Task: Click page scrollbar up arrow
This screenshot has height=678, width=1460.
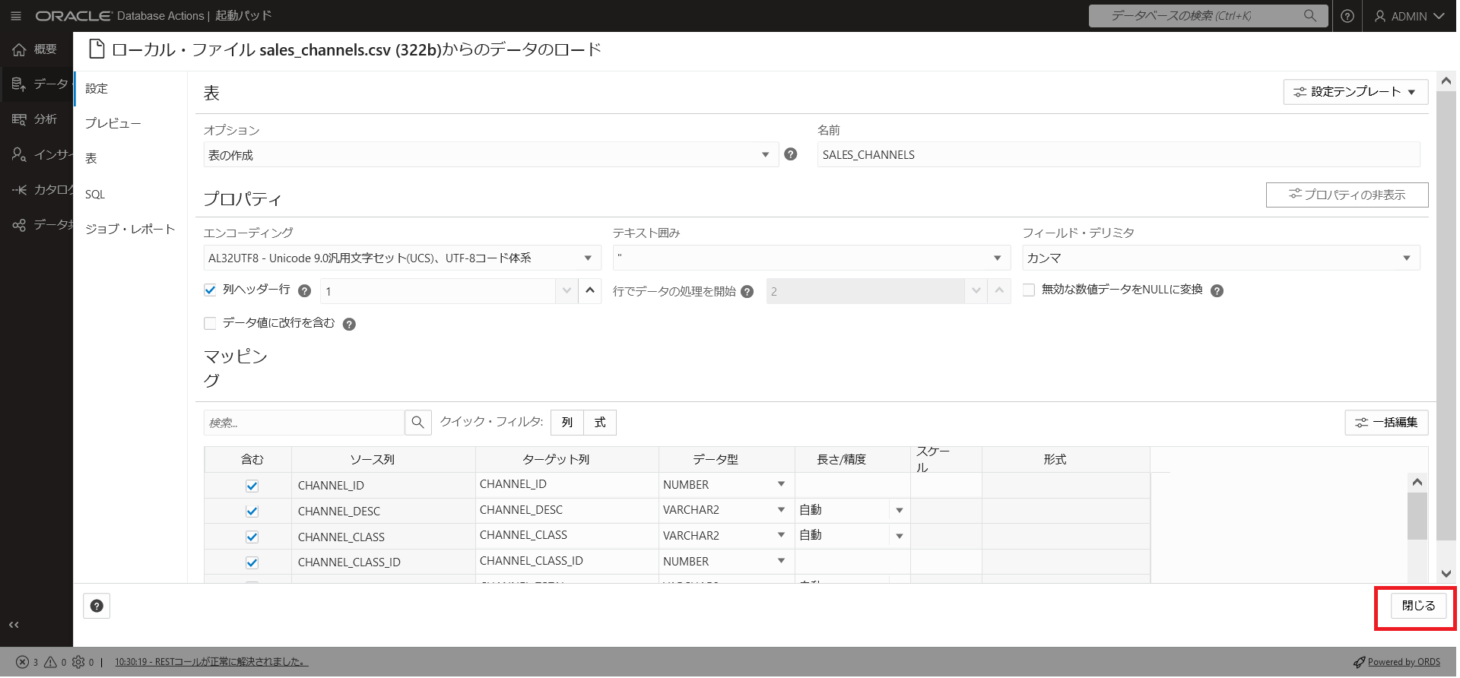Action: 1446,81
